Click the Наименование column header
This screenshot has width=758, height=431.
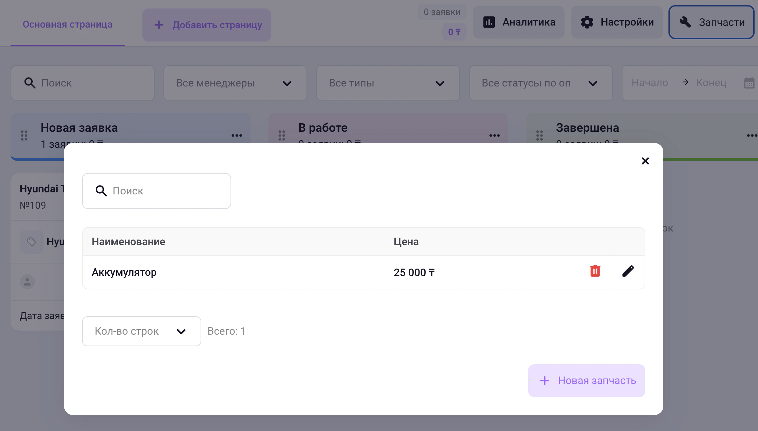[x=128, y=242]
